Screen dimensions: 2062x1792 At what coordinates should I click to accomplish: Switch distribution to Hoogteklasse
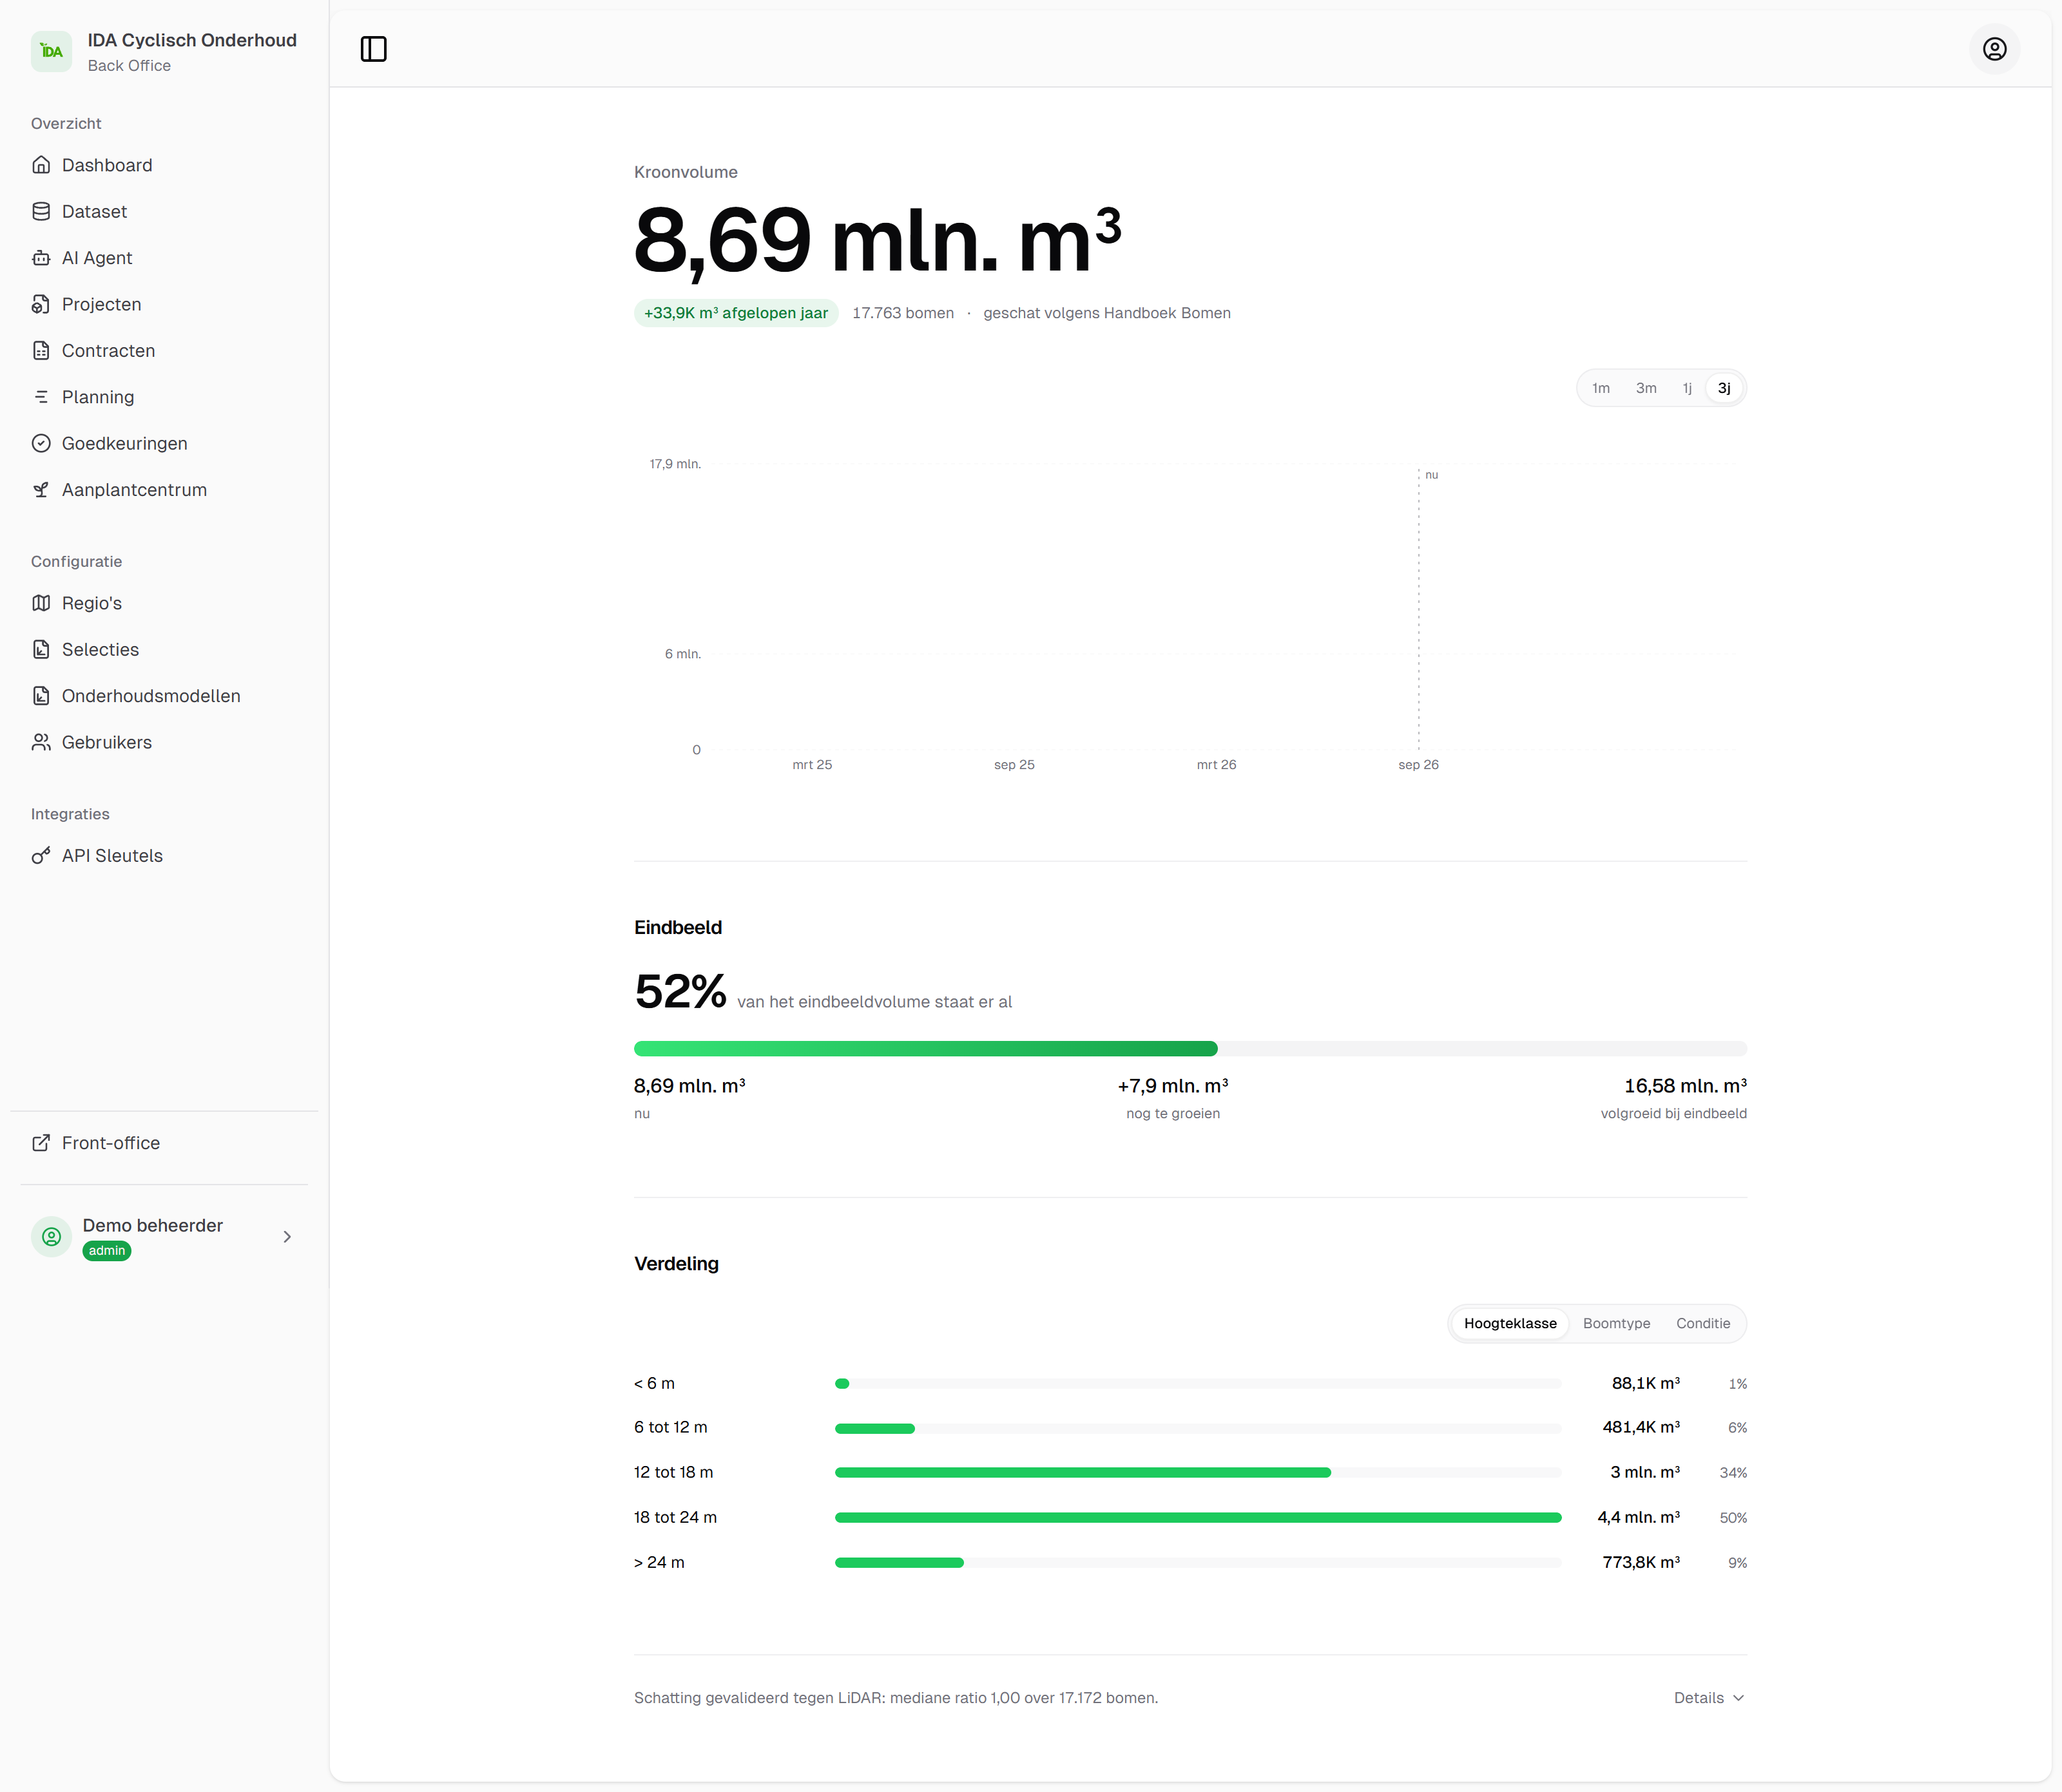coord(1510,1324)
